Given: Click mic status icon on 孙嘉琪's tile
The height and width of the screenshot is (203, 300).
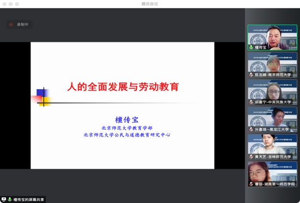Looking at the screenshot, I should (x=251, y=130).
